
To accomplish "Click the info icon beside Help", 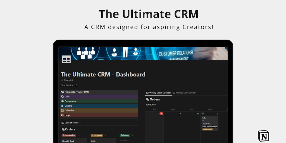I will 62,115.
